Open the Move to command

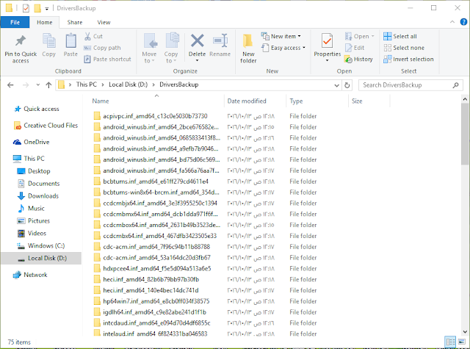[x=149, y=48]
